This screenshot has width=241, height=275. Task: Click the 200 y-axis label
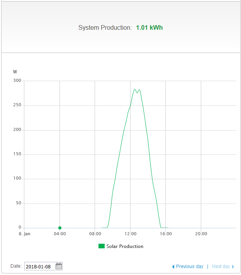point(17,130)
